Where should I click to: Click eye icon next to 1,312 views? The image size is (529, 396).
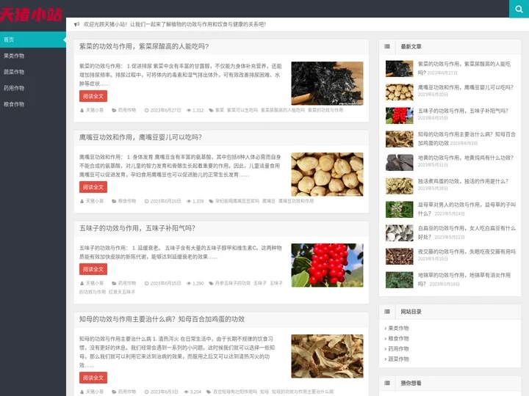pos(189,110)
